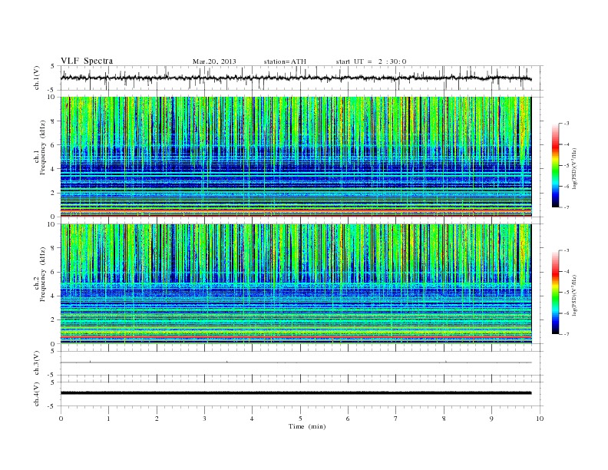Click the "5" minute tick label on the time axis

point(300,419)
